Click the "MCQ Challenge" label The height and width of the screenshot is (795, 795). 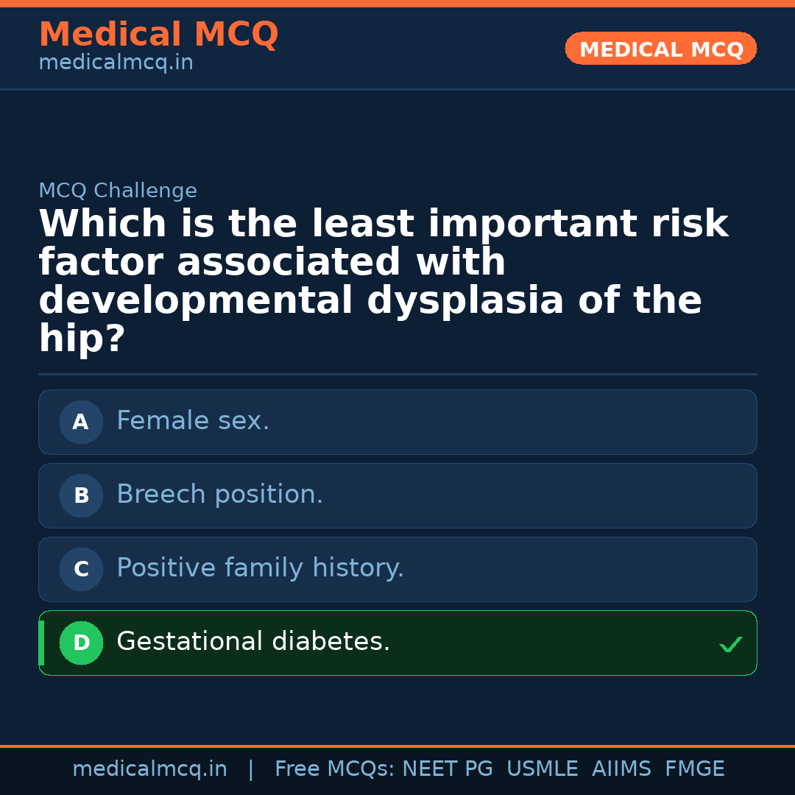118,191
